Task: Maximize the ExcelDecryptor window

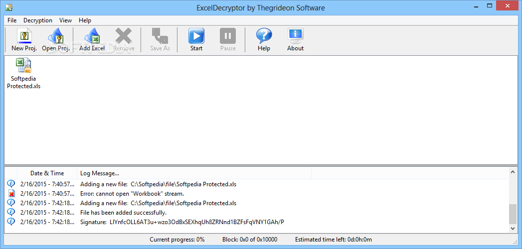Action: point(490,5)
